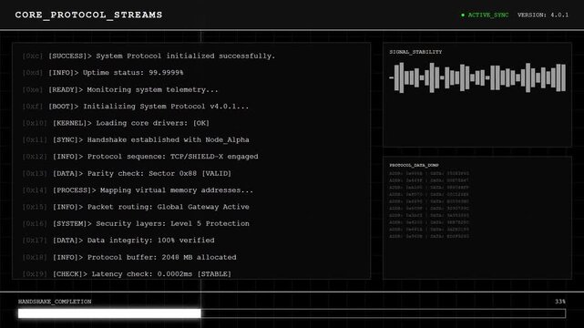Click the handshake completion progress bar
The width and height of the screenshot is (584, 328).
pyautogui.click(x=292, y=313)
